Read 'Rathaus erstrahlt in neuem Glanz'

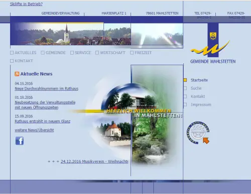pyautogui.click(x=43, y=121)
